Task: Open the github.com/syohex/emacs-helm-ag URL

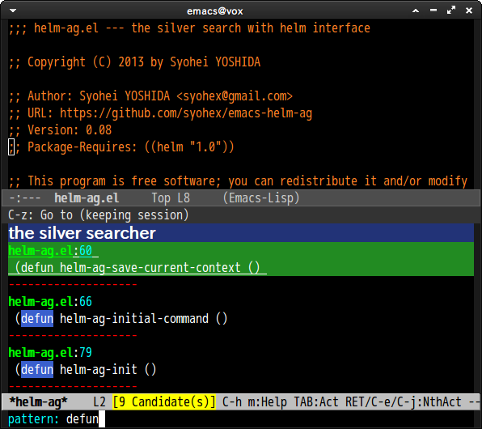Action: (x=186, y=113)
